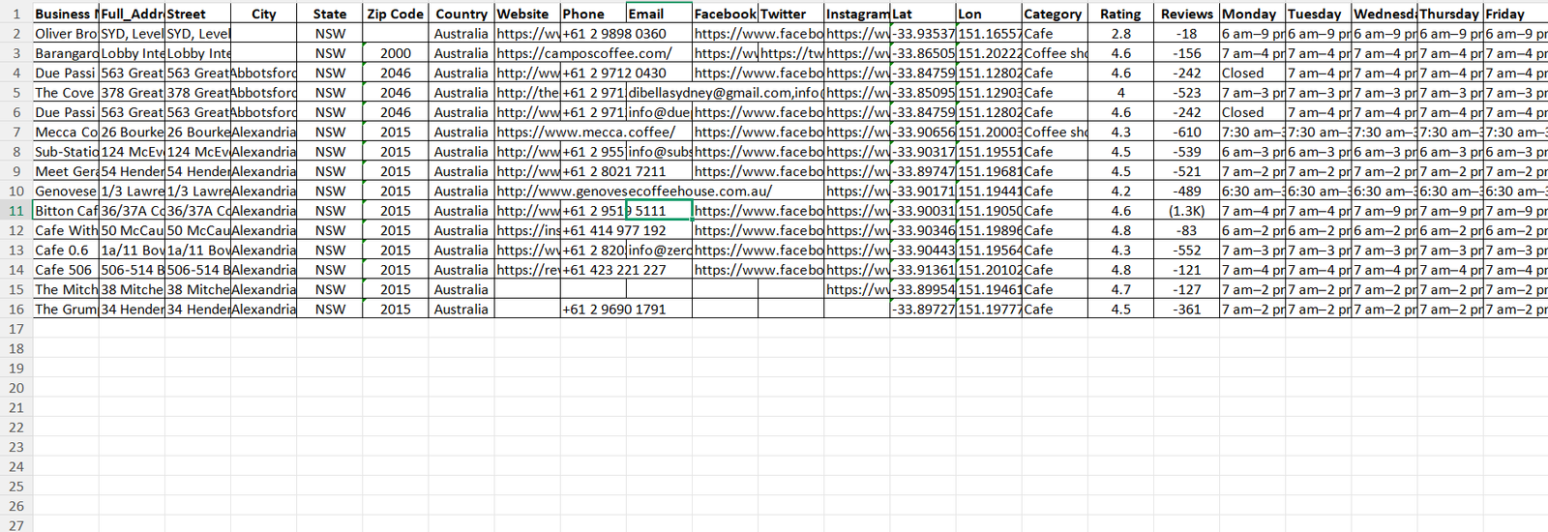Viewport: 1548px width, 532px height.
Task: Select the "Oliver Bro" business cell
Action: tap(66, 33)
